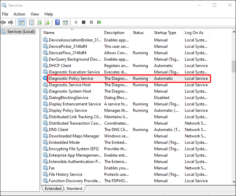Click 'Automatic (T...' startup type of DNS Client
The height and width of the screenshot is (196, 236).
click(x=167, y=130)
